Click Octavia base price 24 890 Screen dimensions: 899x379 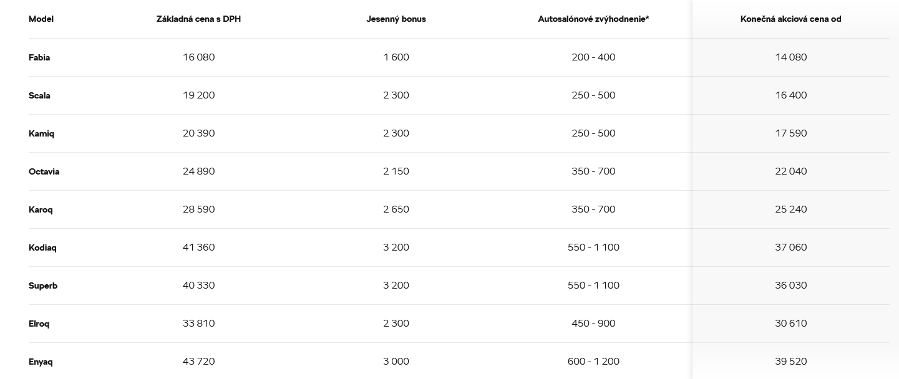[x=198, y=171]
